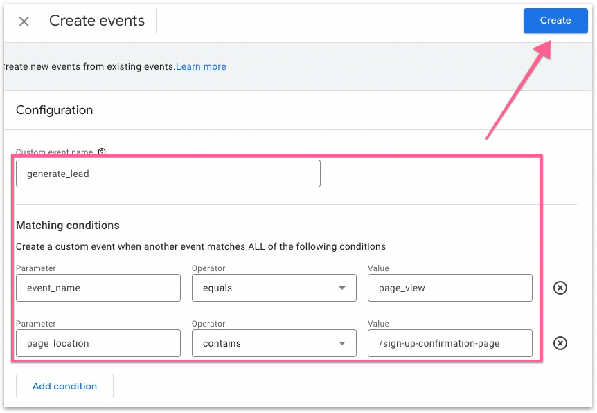Viewport: 597px width, 413px height.
Task: Click the Create new events banner text
Action: pos(88,67)
